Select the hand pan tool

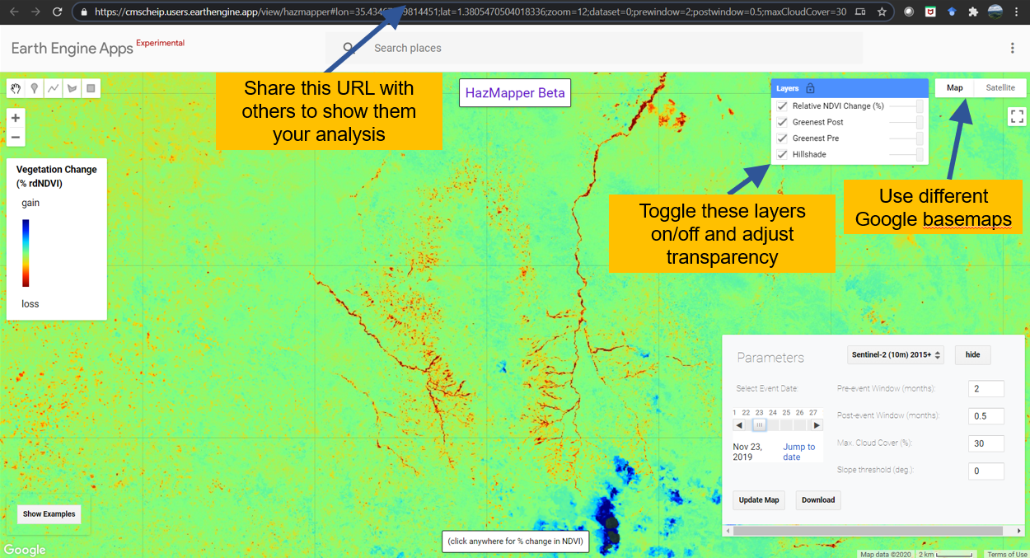(x=16, y=88)
